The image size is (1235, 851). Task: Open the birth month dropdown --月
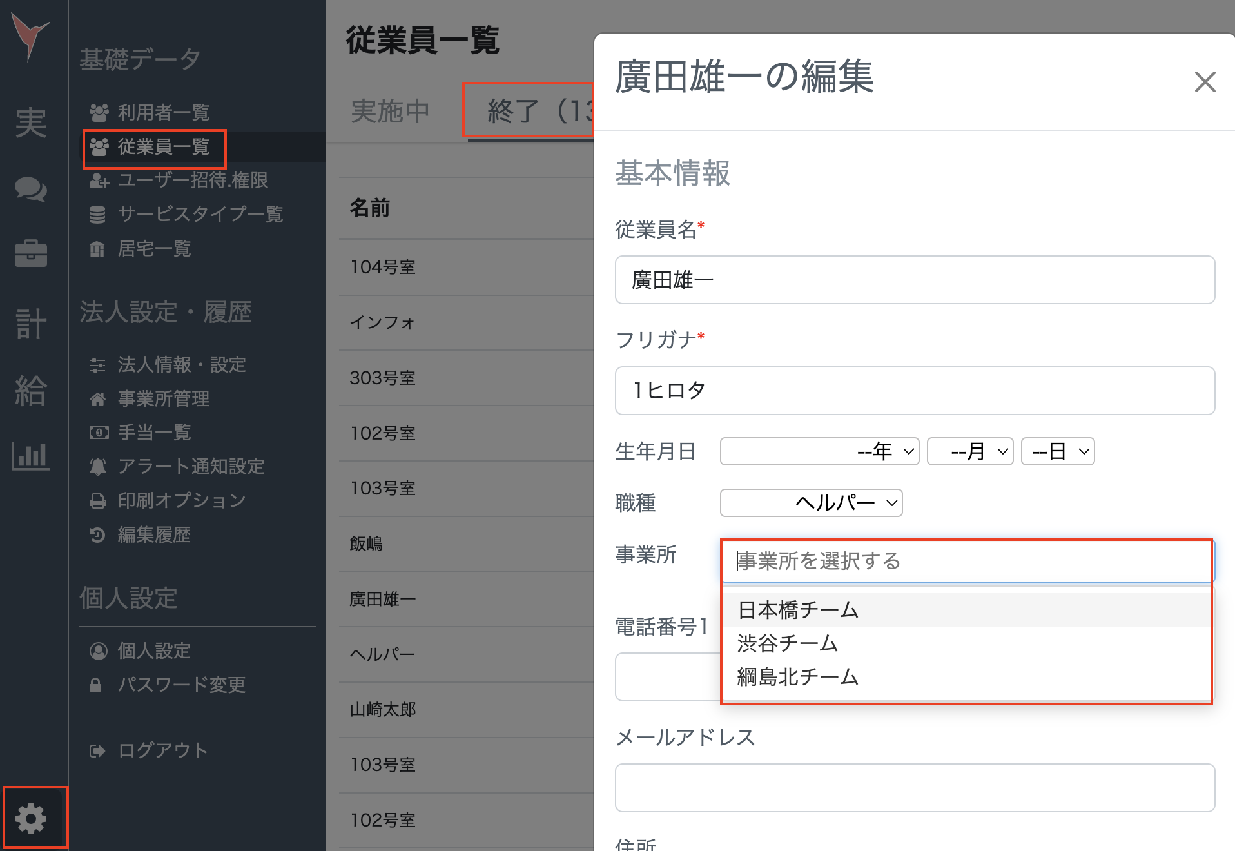969,451
